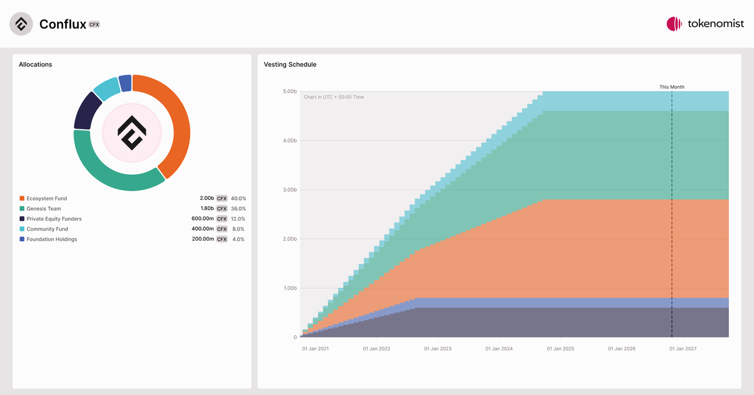Select the blue Foundation Holdings legend swatch
Viewport: 754px width, 395px height.
(22, 240)
